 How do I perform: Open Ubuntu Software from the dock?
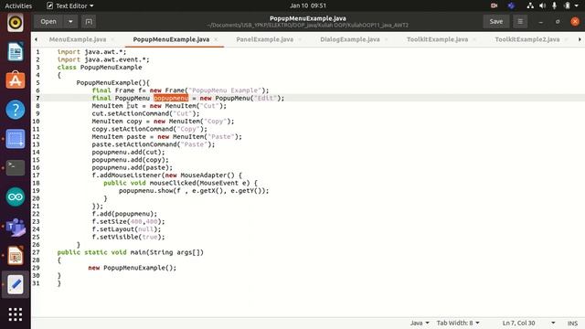pos(15,80)
